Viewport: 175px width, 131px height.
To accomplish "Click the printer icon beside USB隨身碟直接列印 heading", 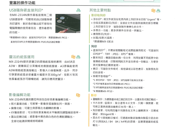I will (78, 10).
